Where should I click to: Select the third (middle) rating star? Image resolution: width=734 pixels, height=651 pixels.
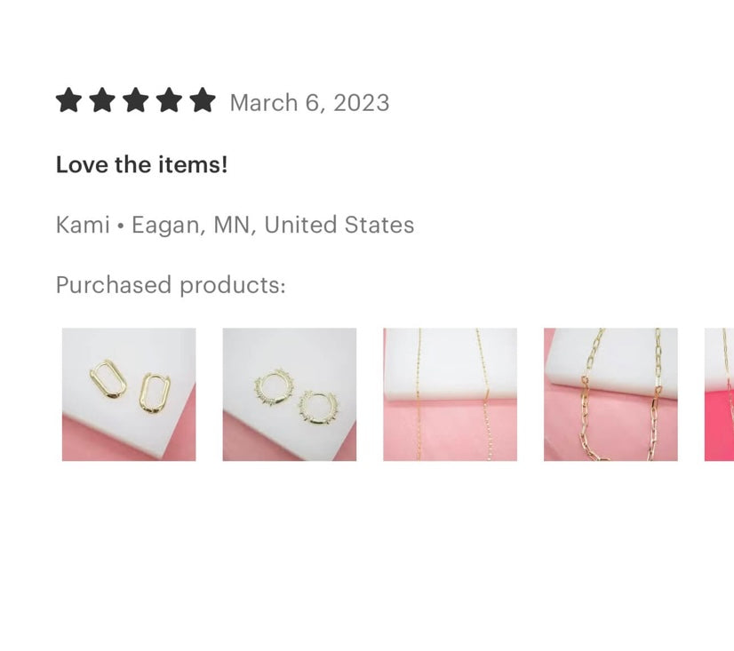click(x=136, y=100)
